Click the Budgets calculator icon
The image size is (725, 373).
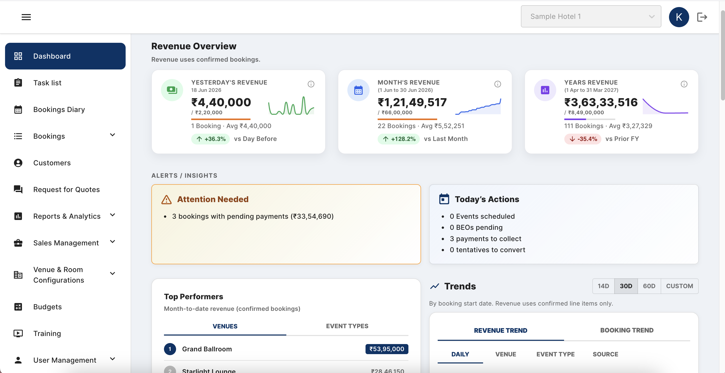[x=18, y=307]
